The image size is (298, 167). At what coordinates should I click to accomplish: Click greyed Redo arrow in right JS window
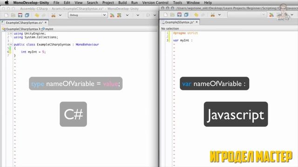click(x=203, y=15)
